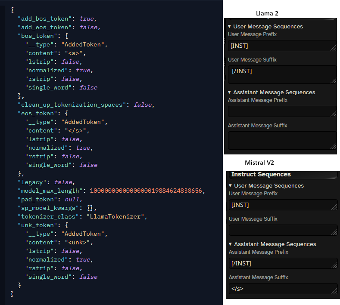This screenshot has width=340, height=305.
Task: Grab resize grip of Llama 2 User Message Suffix field
Action: coord(334,81)
